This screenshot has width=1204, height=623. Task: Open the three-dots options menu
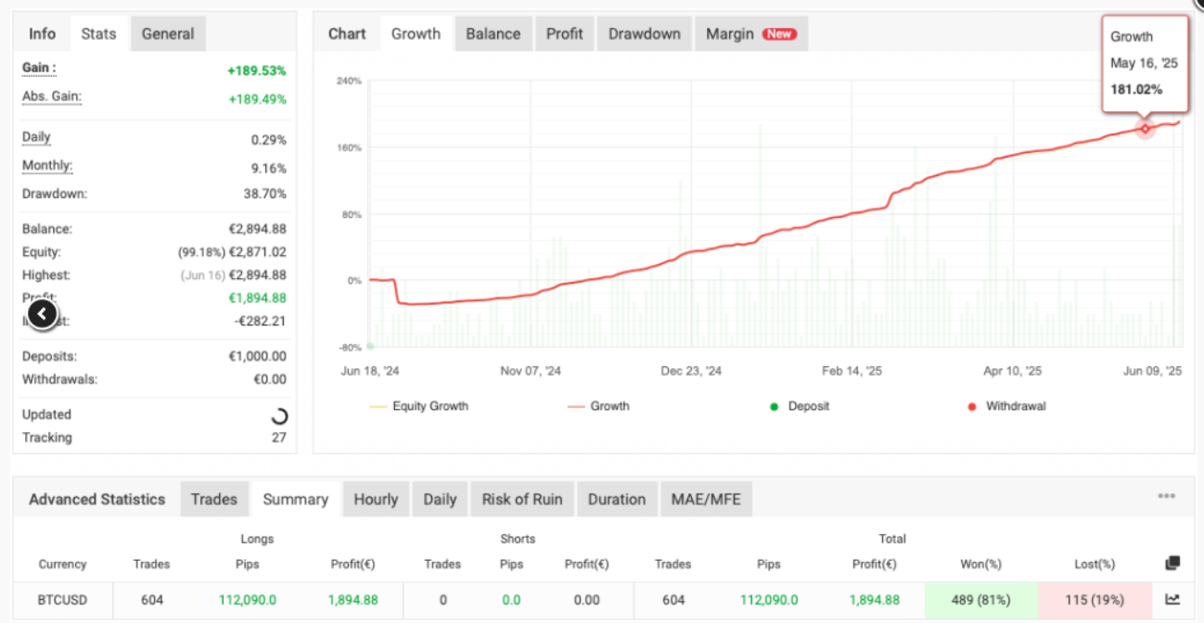click(1166, 497)
